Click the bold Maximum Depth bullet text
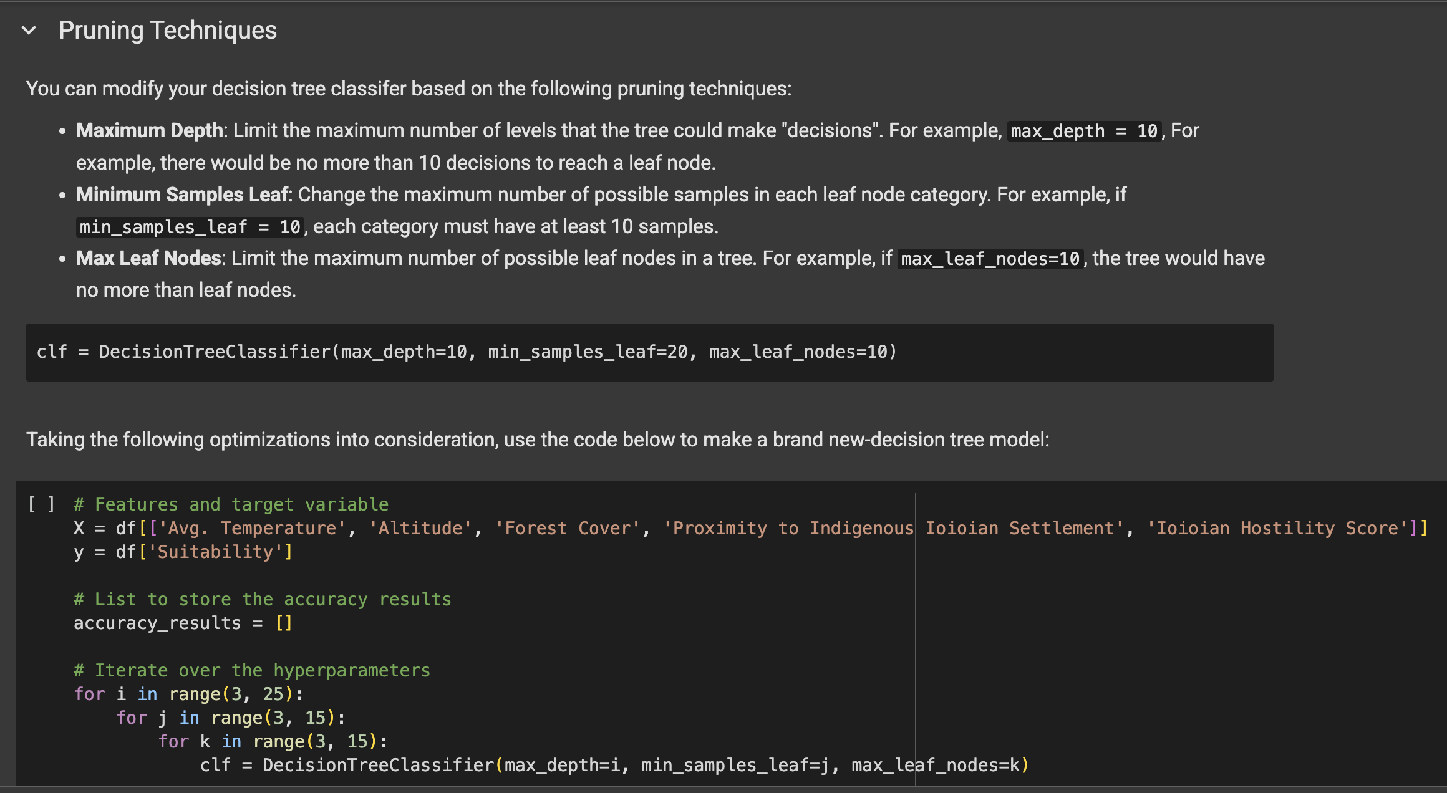1447x793 pixels. pyautogui.click(x=150, y=130)
